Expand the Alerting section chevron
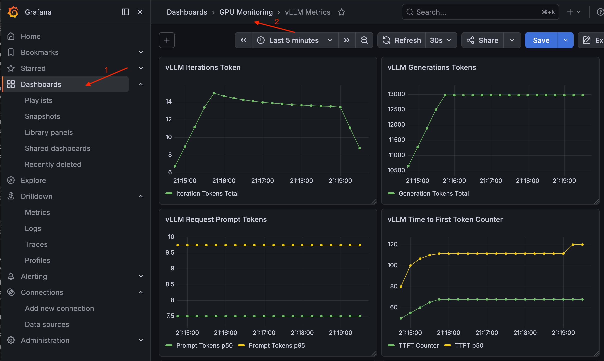Screen dimensions: 604x361 pyautogui.click(x=141, y=276)
